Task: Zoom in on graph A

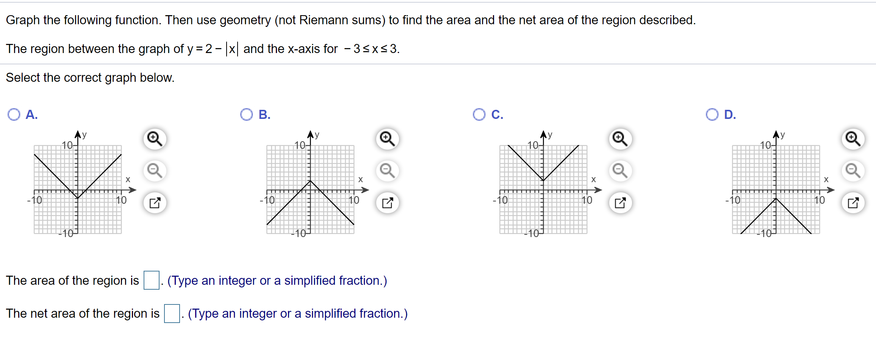Action: click(155, 139)
